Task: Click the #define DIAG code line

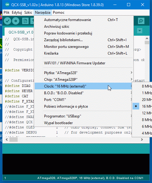Action: 18,86
